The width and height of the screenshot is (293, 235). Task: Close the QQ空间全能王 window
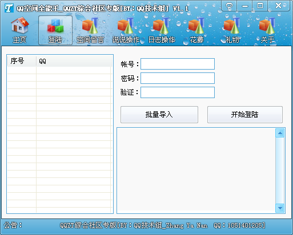tap(279, 6)
